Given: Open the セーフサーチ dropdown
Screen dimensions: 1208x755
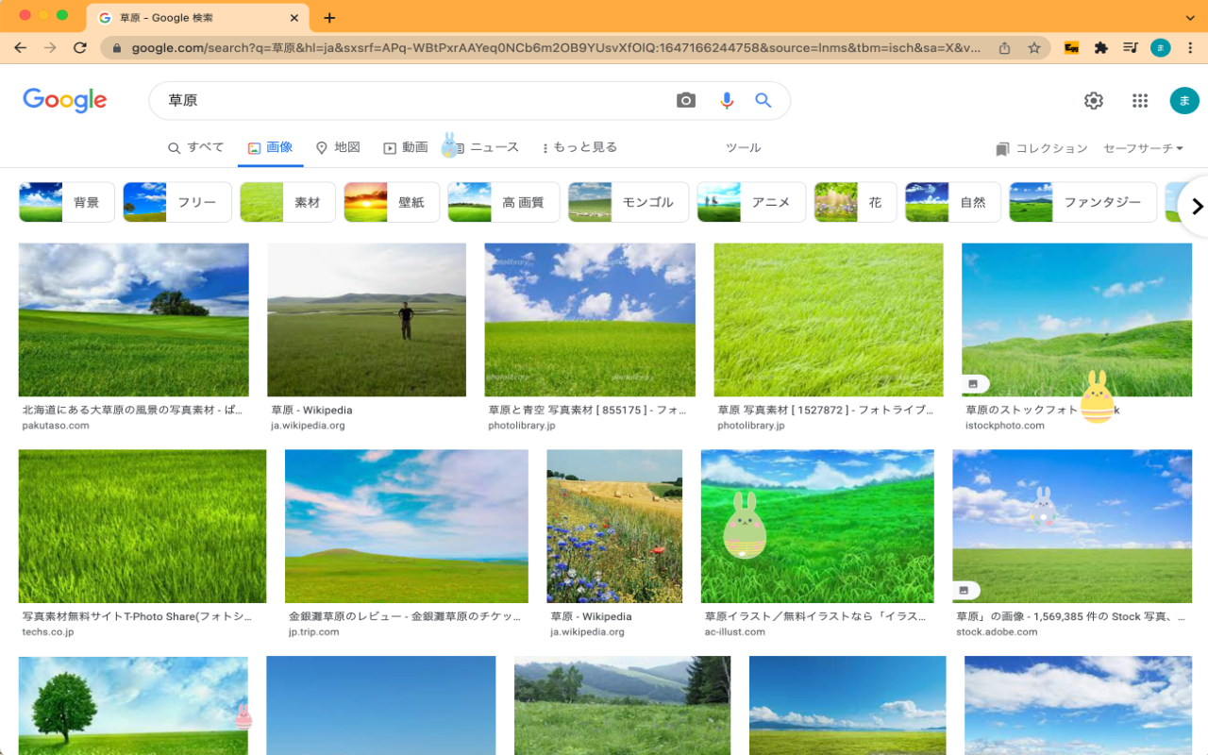Looking at the screenshot, I should (x=1143, y=148).
